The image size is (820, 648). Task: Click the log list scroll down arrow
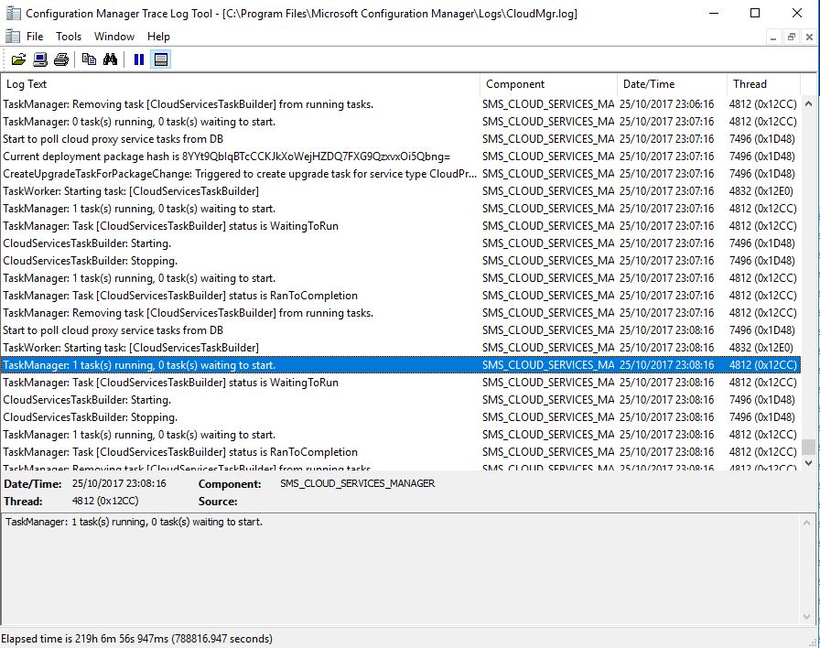tap(808, 463)
